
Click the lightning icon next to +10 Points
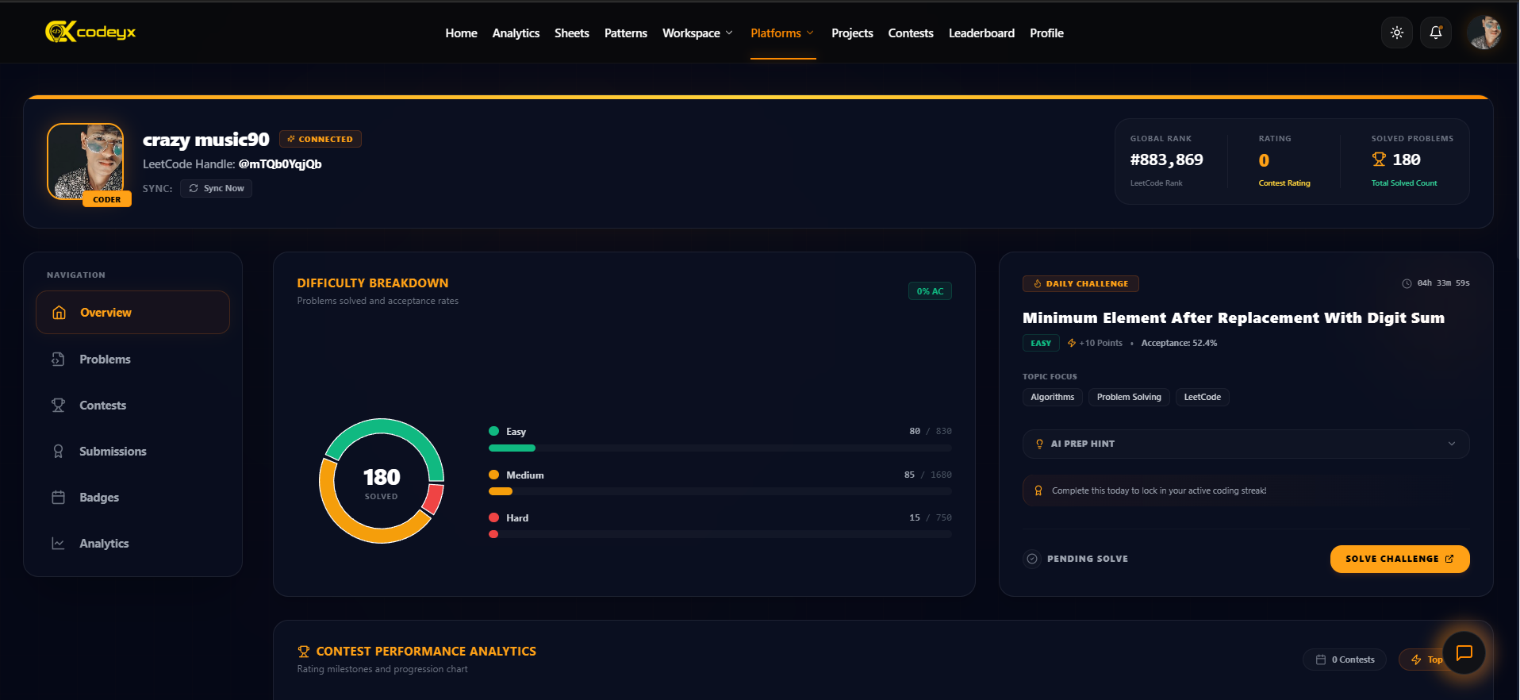point(1072,343)
